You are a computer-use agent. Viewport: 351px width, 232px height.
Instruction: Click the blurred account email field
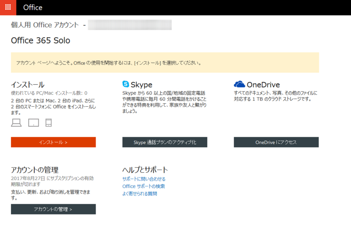[x=129, y=25]
